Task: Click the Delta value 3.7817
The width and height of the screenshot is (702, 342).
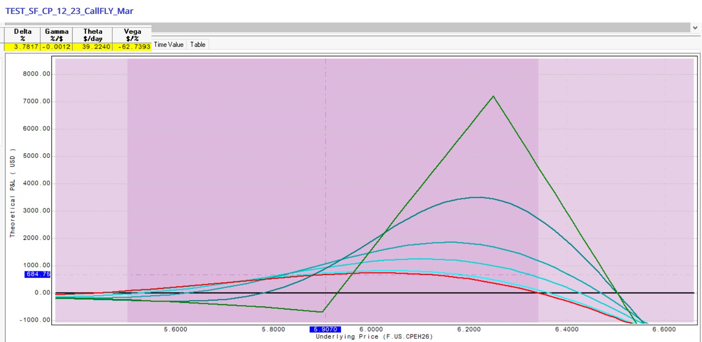Action: pos(23,46)
